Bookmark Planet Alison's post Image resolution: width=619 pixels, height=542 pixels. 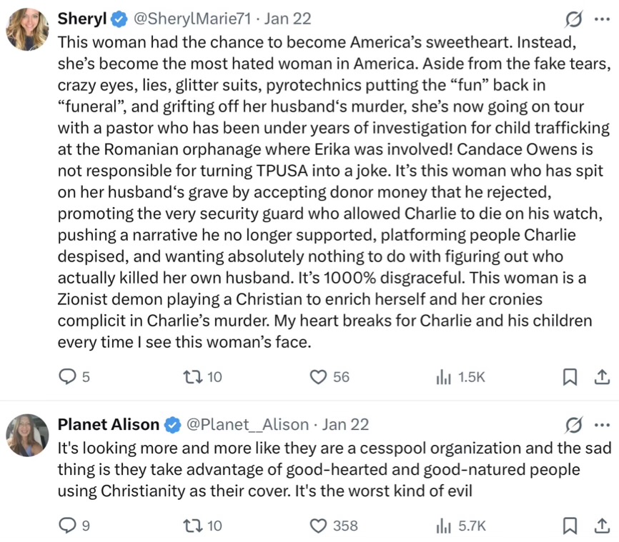click(570, 526)
